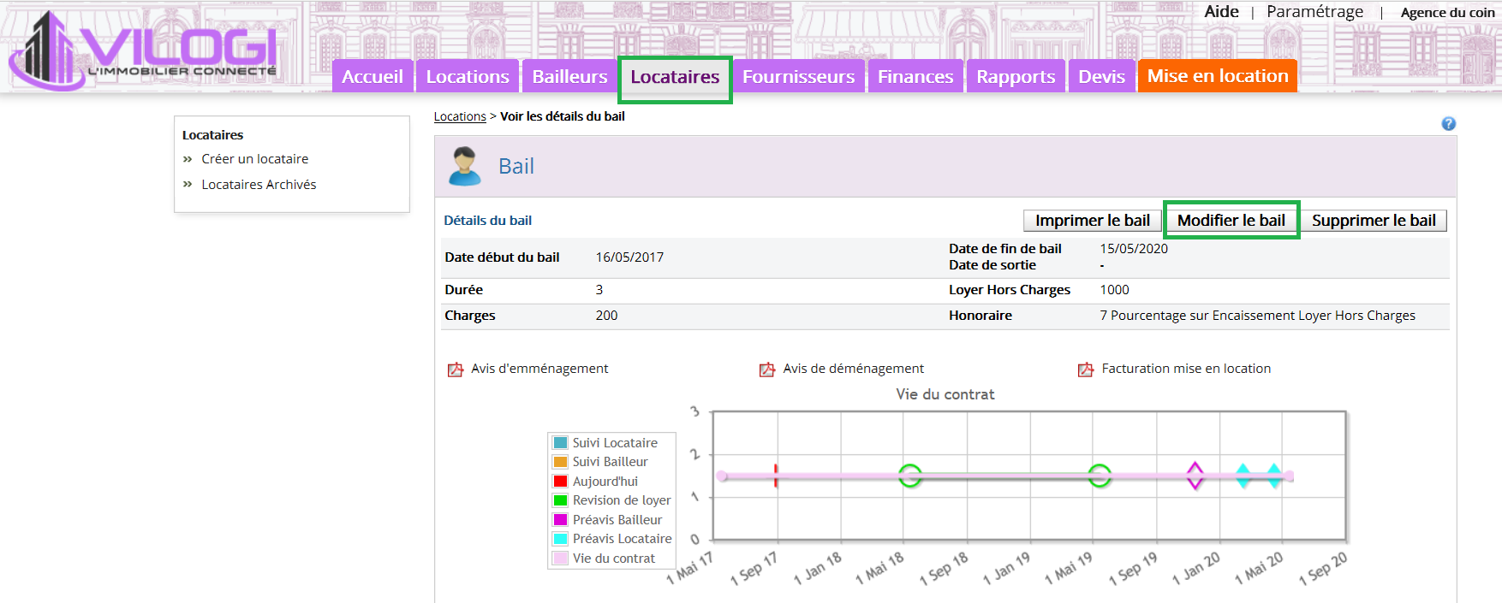This screenshot has width=1502, height=603.
Task: Open the Rapports tab
Action: coord(1016,76)
